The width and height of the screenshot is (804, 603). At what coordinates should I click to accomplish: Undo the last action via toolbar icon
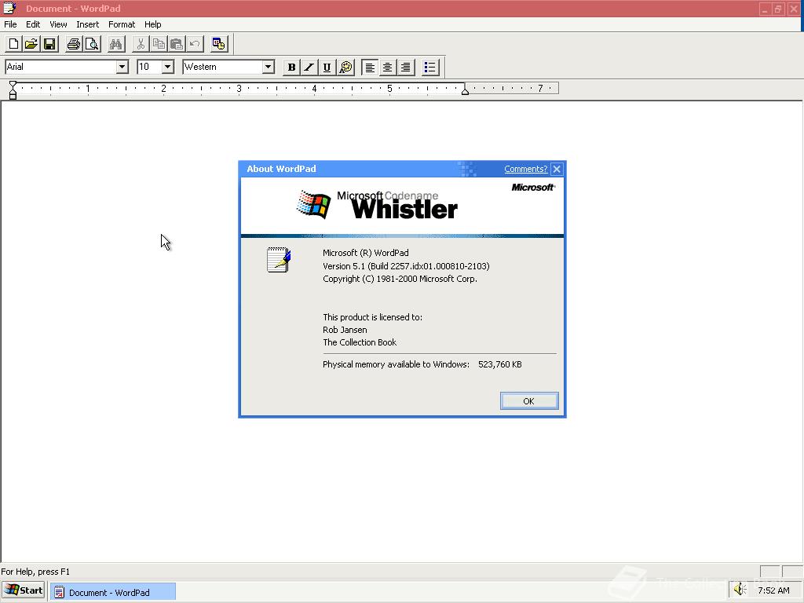(195, 44)
